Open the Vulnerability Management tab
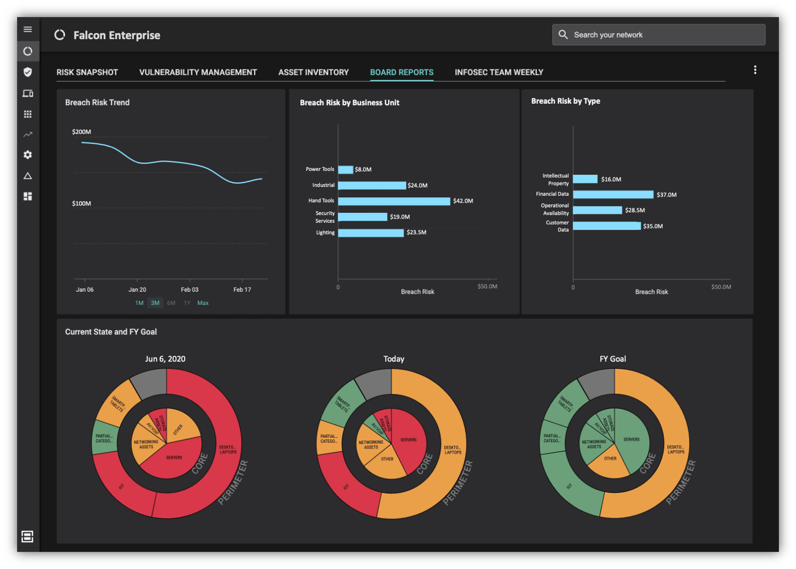796x569 pixels. (198, 72)
